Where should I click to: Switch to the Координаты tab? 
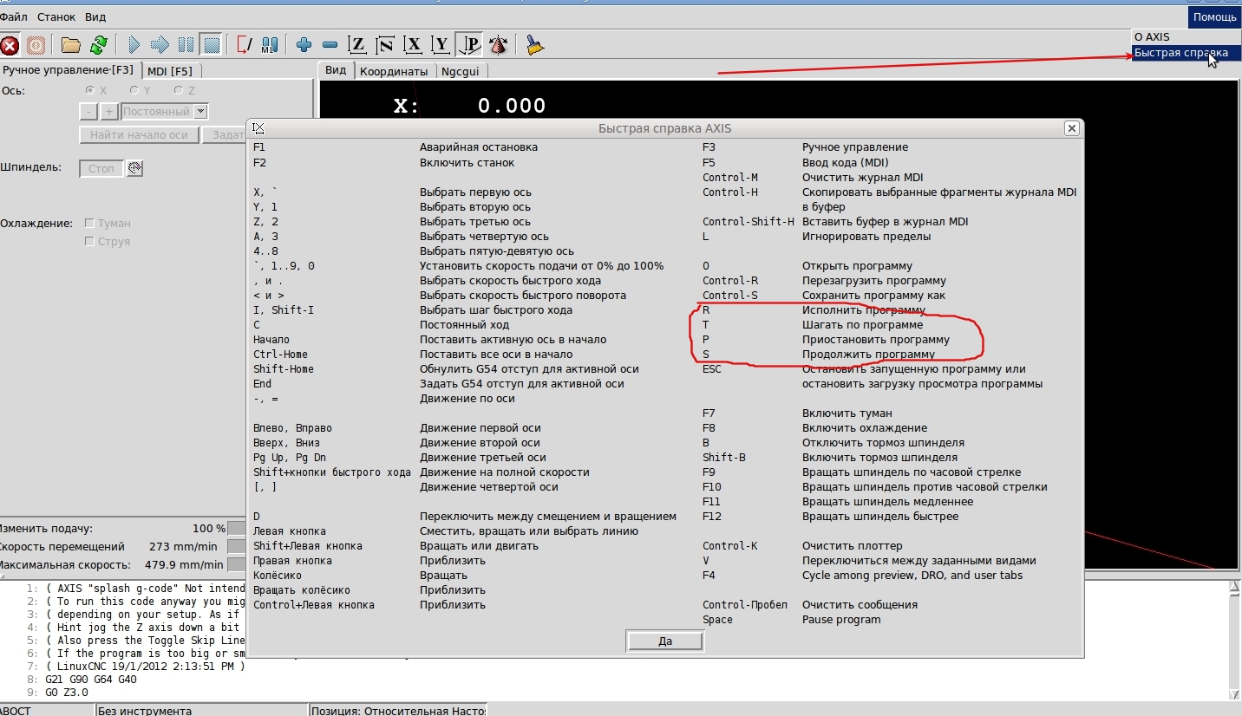tap(394, 72)
